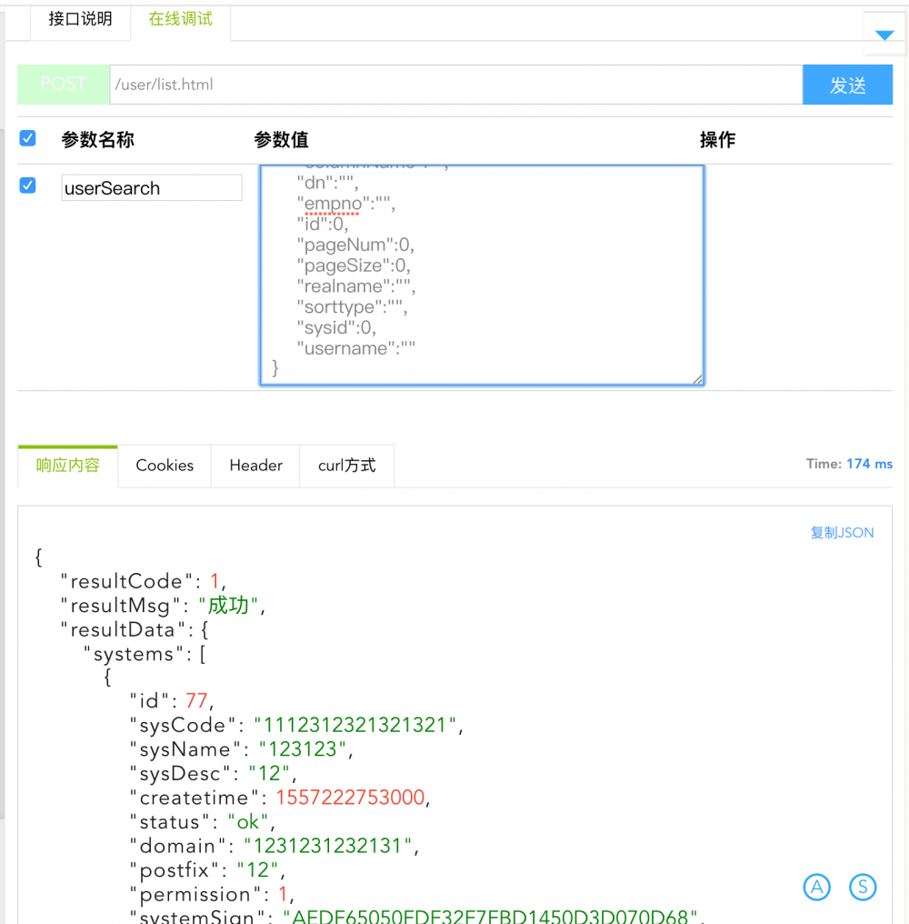Enable the checkbox beside the parameter name field

click(27, 186)
